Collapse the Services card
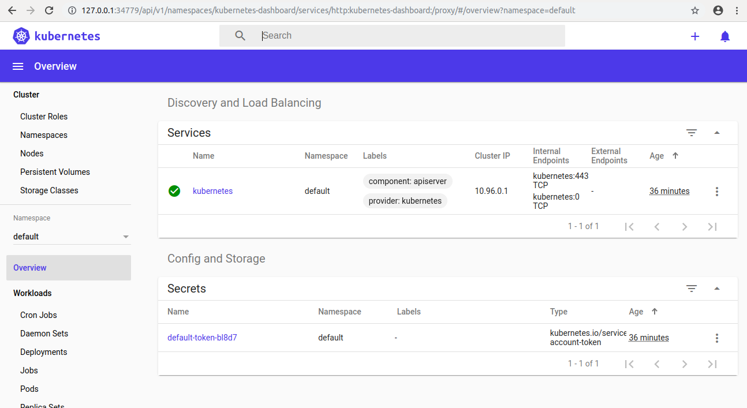This screenshot has width=747, height=408. pyautogui.click(x=717, y=133)
